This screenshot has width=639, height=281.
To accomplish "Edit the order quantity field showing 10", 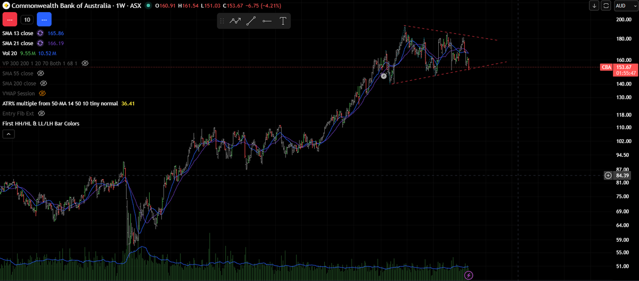I will [27, 20].
